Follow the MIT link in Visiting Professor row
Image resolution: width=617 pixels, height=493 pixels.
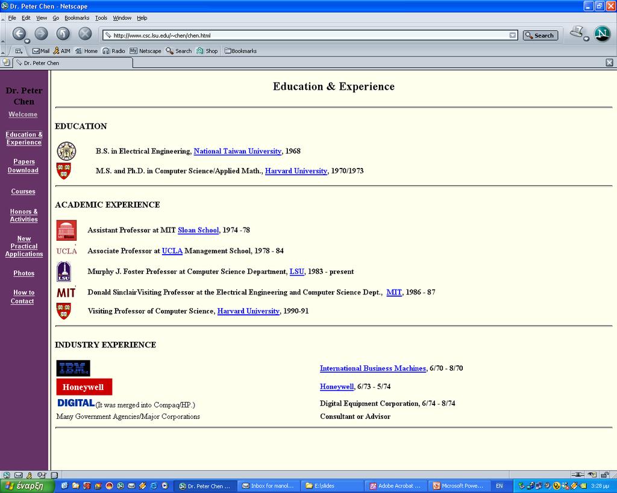pyautogui.click(x=394, y=292)
